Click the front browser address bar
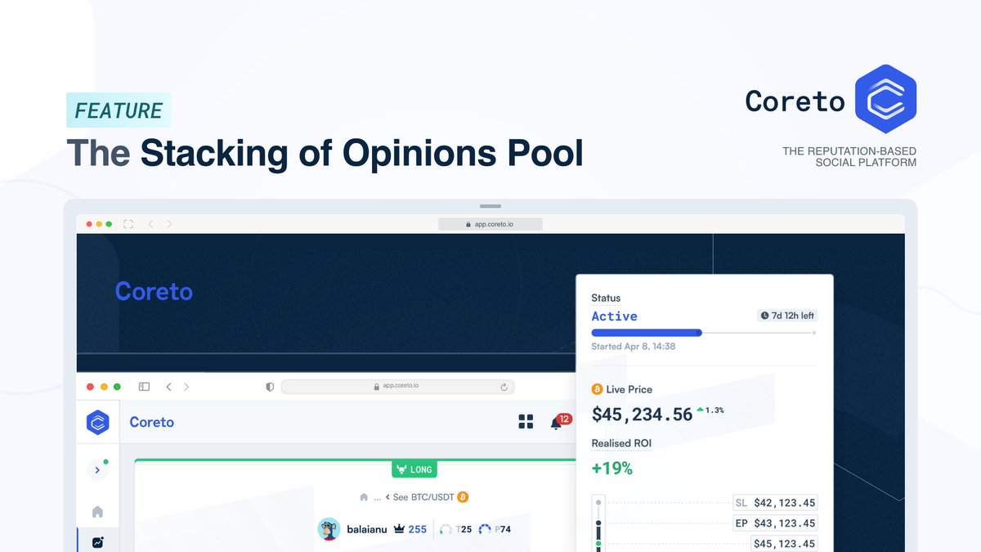981x552 pixels. pyautogui.click(x=397, y=387)
